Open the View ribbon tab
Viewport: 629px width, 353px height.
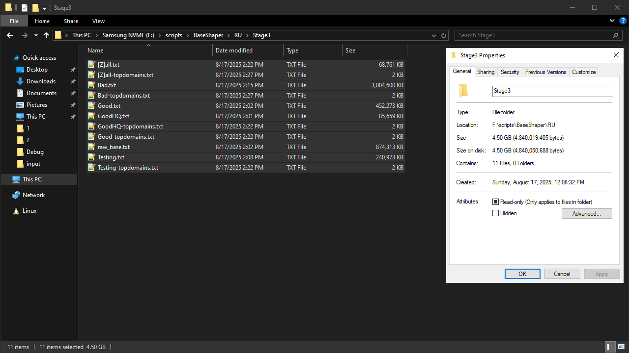[98, 21]
